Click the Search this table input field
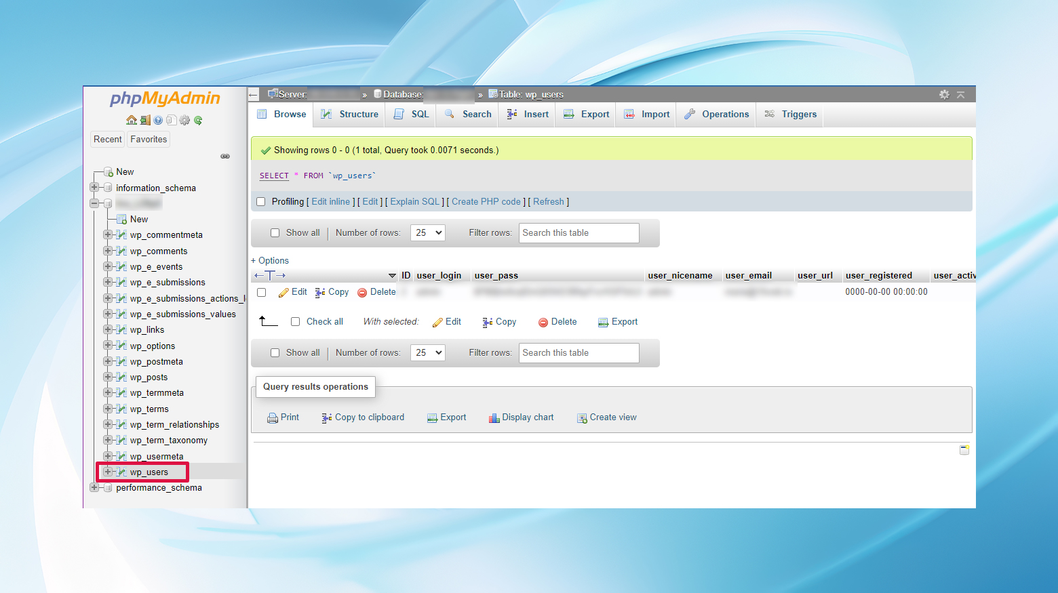This screenshot has width=1058, height=593. click(579, 232)
